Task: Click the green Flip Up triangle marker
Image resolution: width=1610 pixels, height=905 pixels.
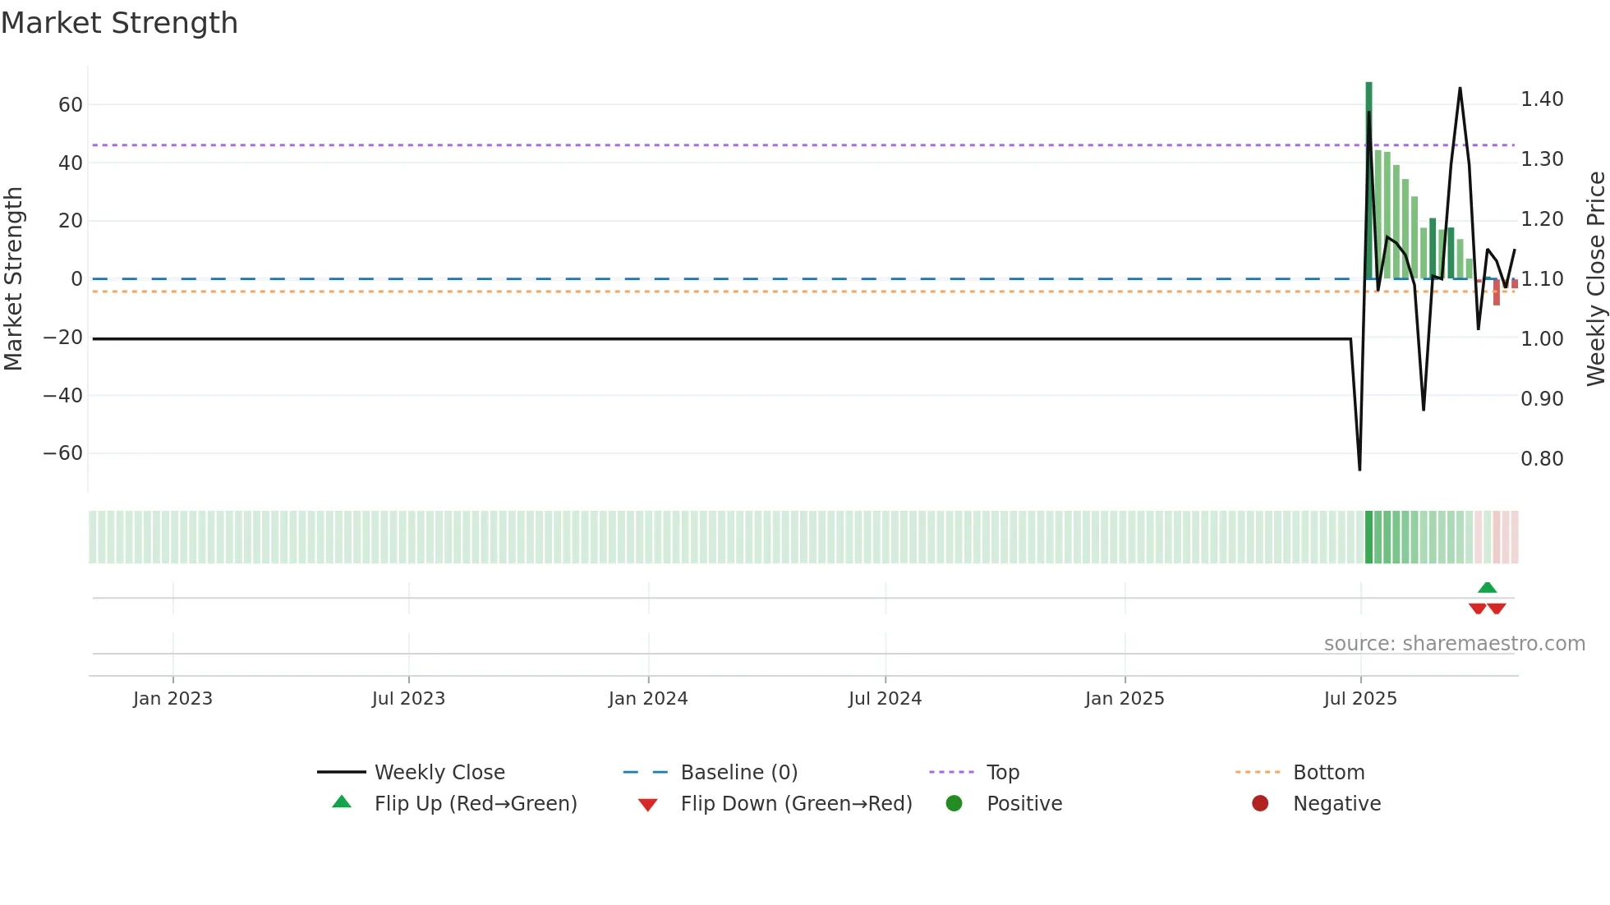Action: pyautogui.click(x=1487, y=588)
